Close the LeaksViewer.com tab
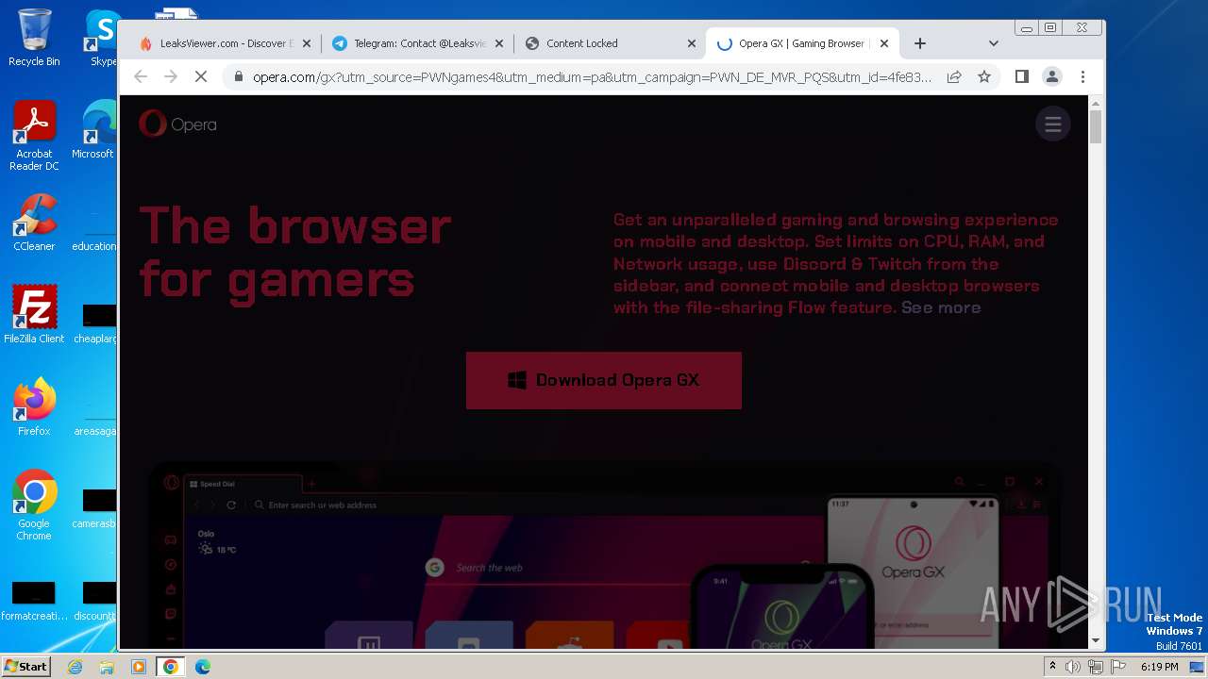This screenshot has height=679, width=1208. (x=307, y=43)
